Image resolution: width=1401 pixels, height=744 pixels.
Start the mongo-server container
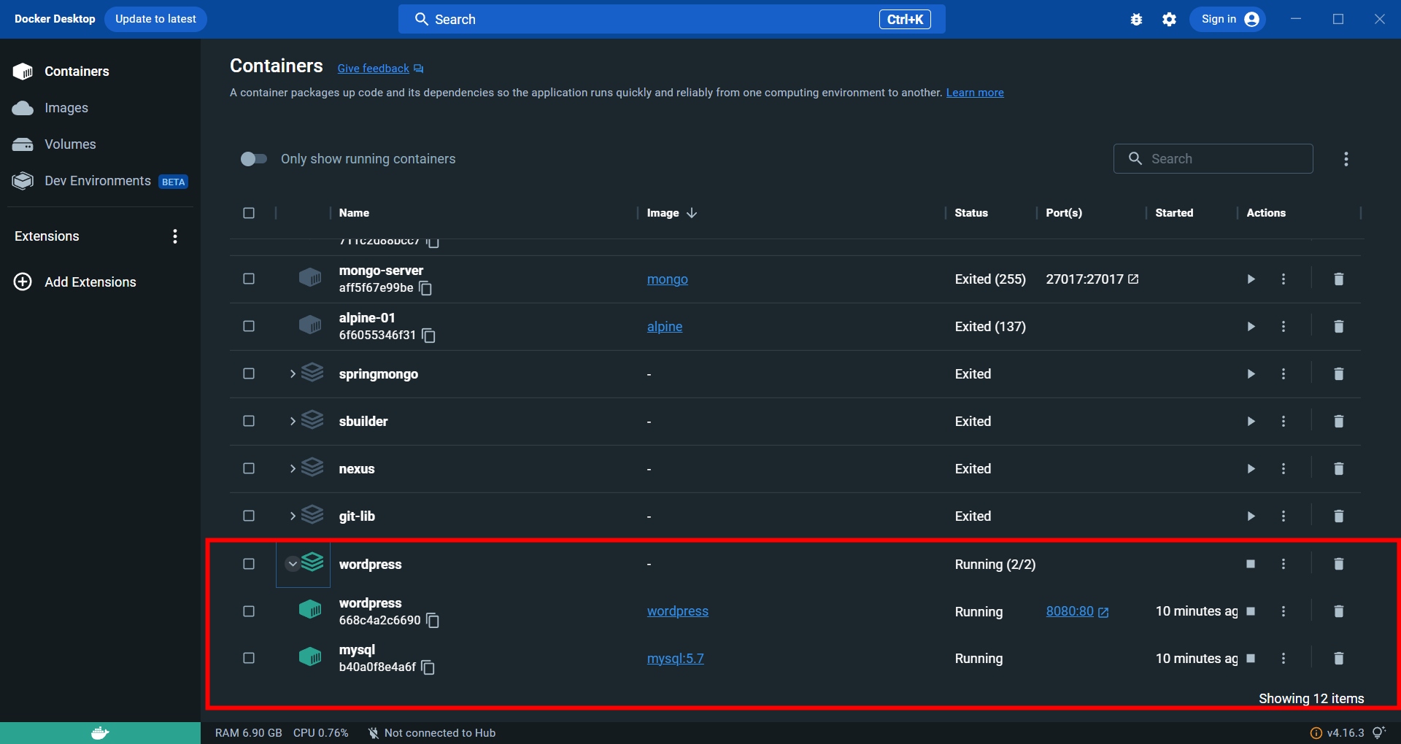pyautogui.click(x=1251, y=279)
